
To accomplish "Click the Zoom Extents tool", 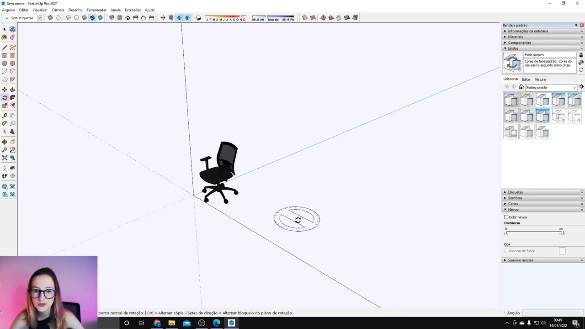I will pyautogui.click(x=5, y=158).
